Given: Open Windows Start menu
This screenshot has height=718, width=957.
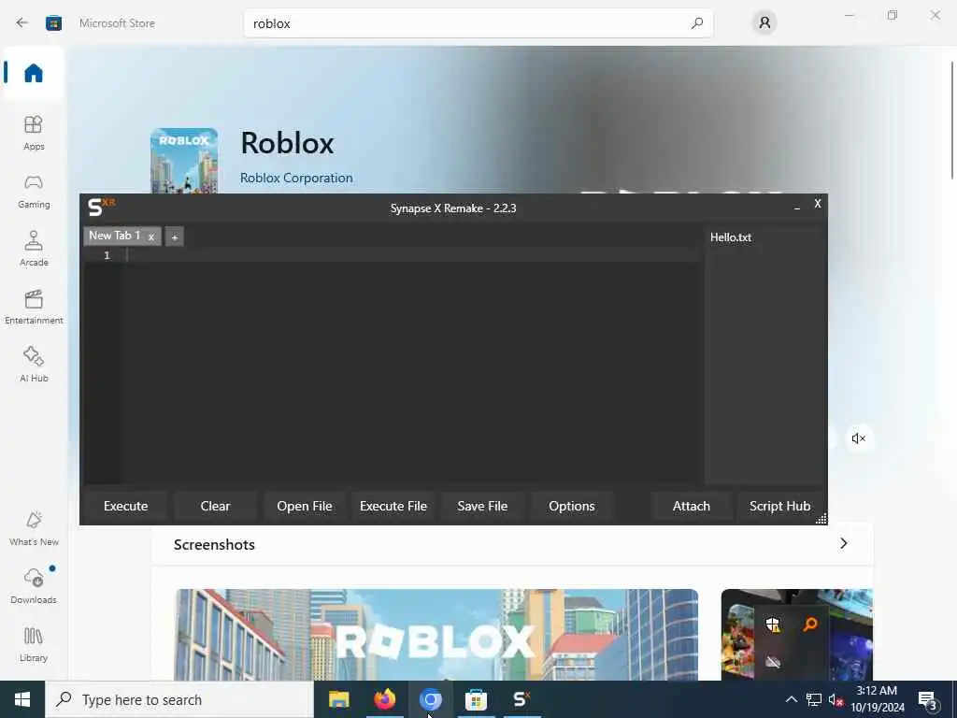Looking at the screenshot, I should pos(22,699).
